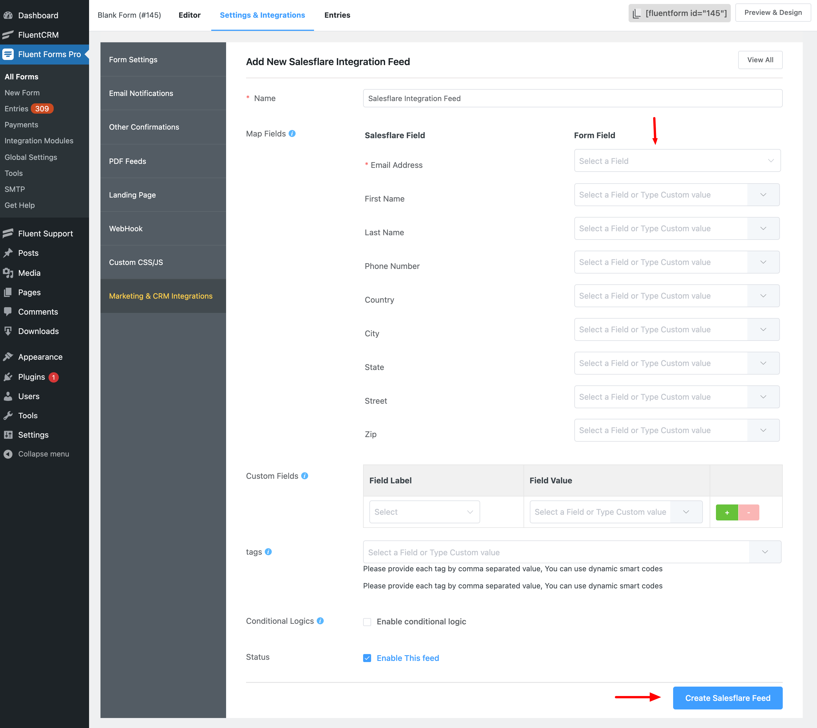Open PDF Feeds settings

pyautogui.click(x=163, y=161)
